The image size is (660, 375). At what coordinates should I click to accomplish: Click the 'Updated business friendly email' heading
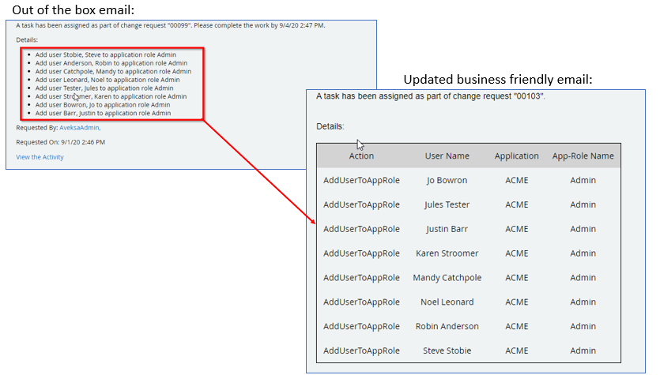497,80
